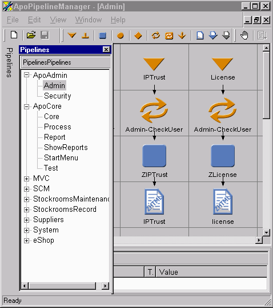Screen dimensions: 273x308
Task: Select the blue page template tool
Action: point(200,35)
